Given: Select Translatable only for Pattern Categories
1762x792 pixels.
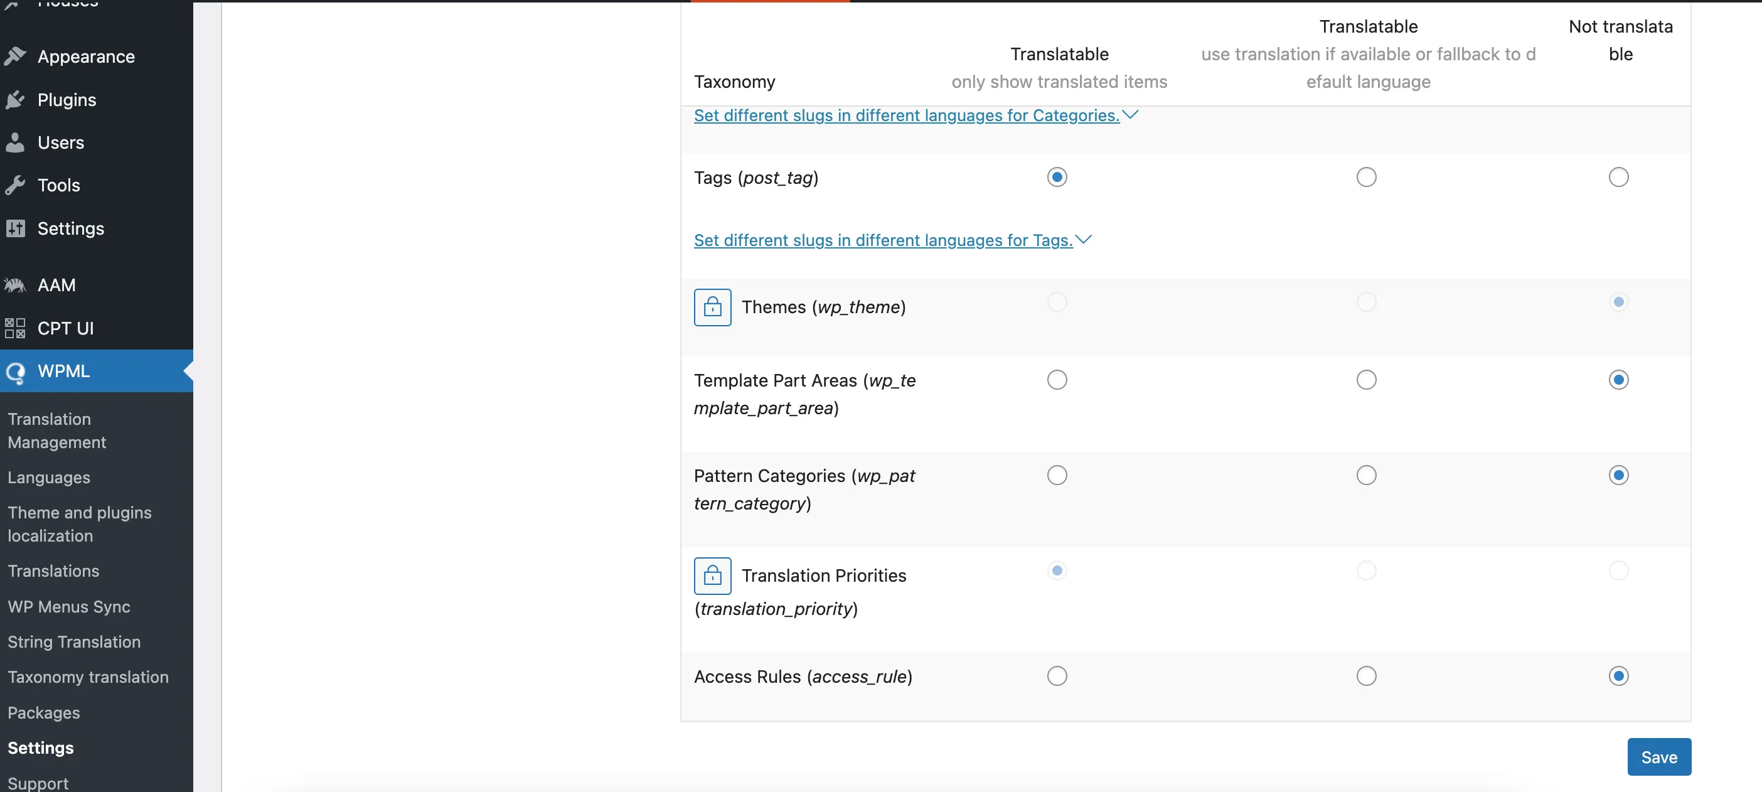Looking at the screenshot, I should point(1057,475).
